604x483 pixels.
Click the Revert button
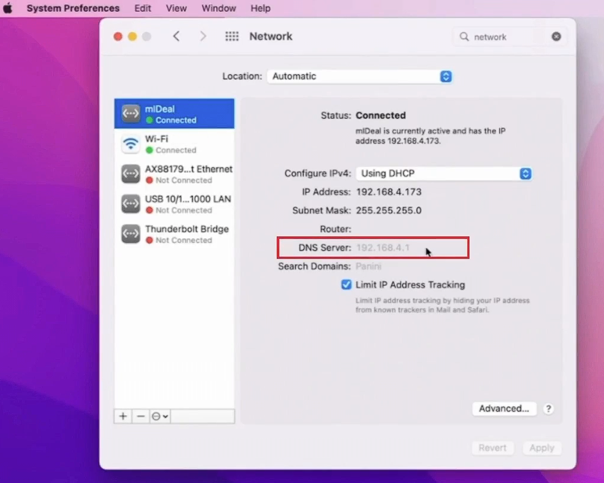[492, 448]
